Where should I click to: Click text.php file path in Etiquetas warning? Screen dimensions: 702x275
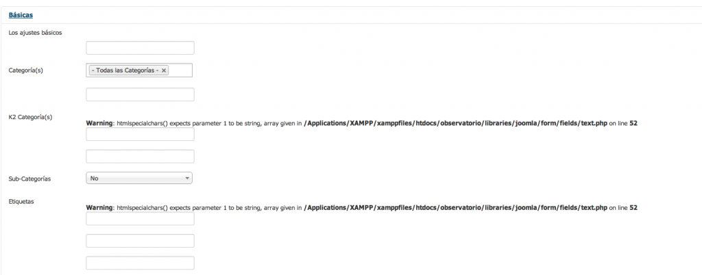point(455,207)
